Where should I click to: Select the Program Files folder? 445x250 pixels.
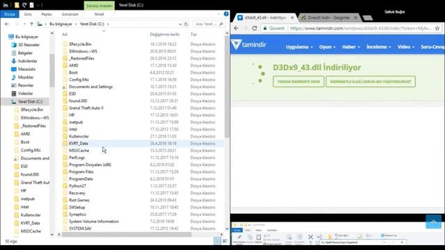coord(81,172)
